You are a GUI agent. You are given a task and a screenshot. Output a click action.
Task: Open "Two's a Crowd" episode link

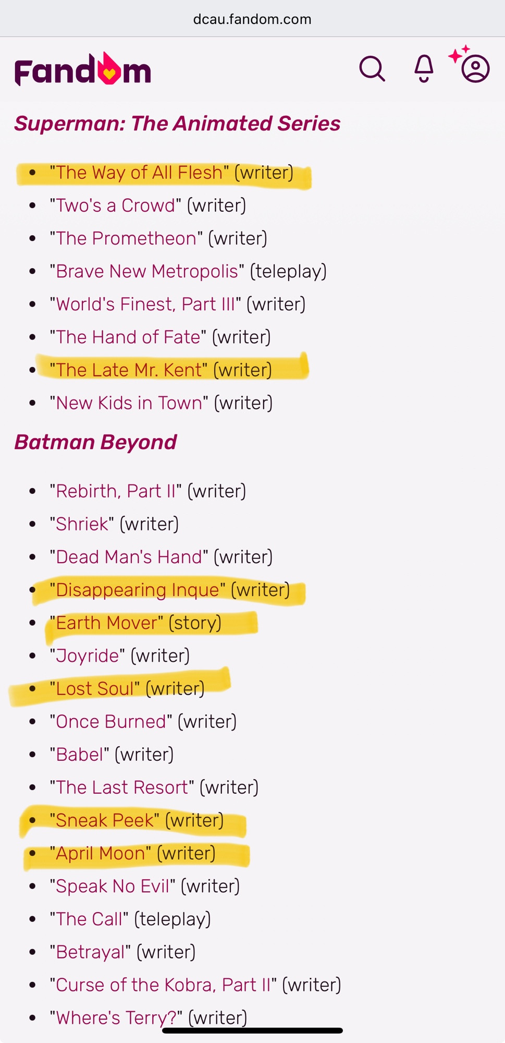pyautogui.click(x=115, y=205)
